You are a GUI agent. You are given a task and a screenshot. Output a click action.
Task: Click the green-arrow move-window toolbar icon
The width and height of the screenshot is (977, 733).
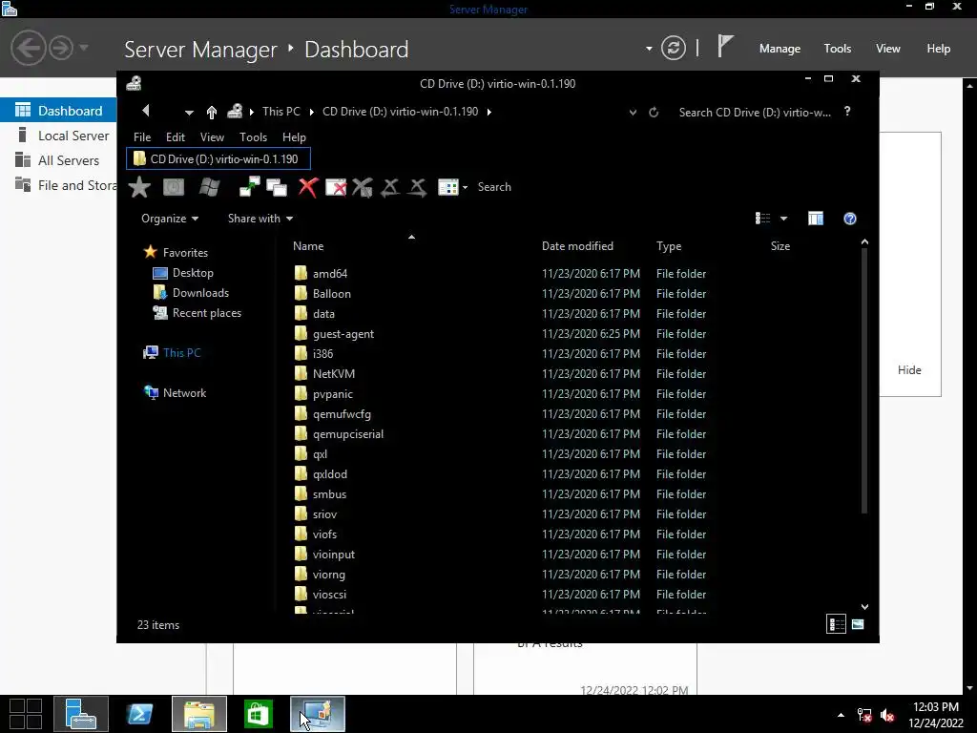[250, 187]
